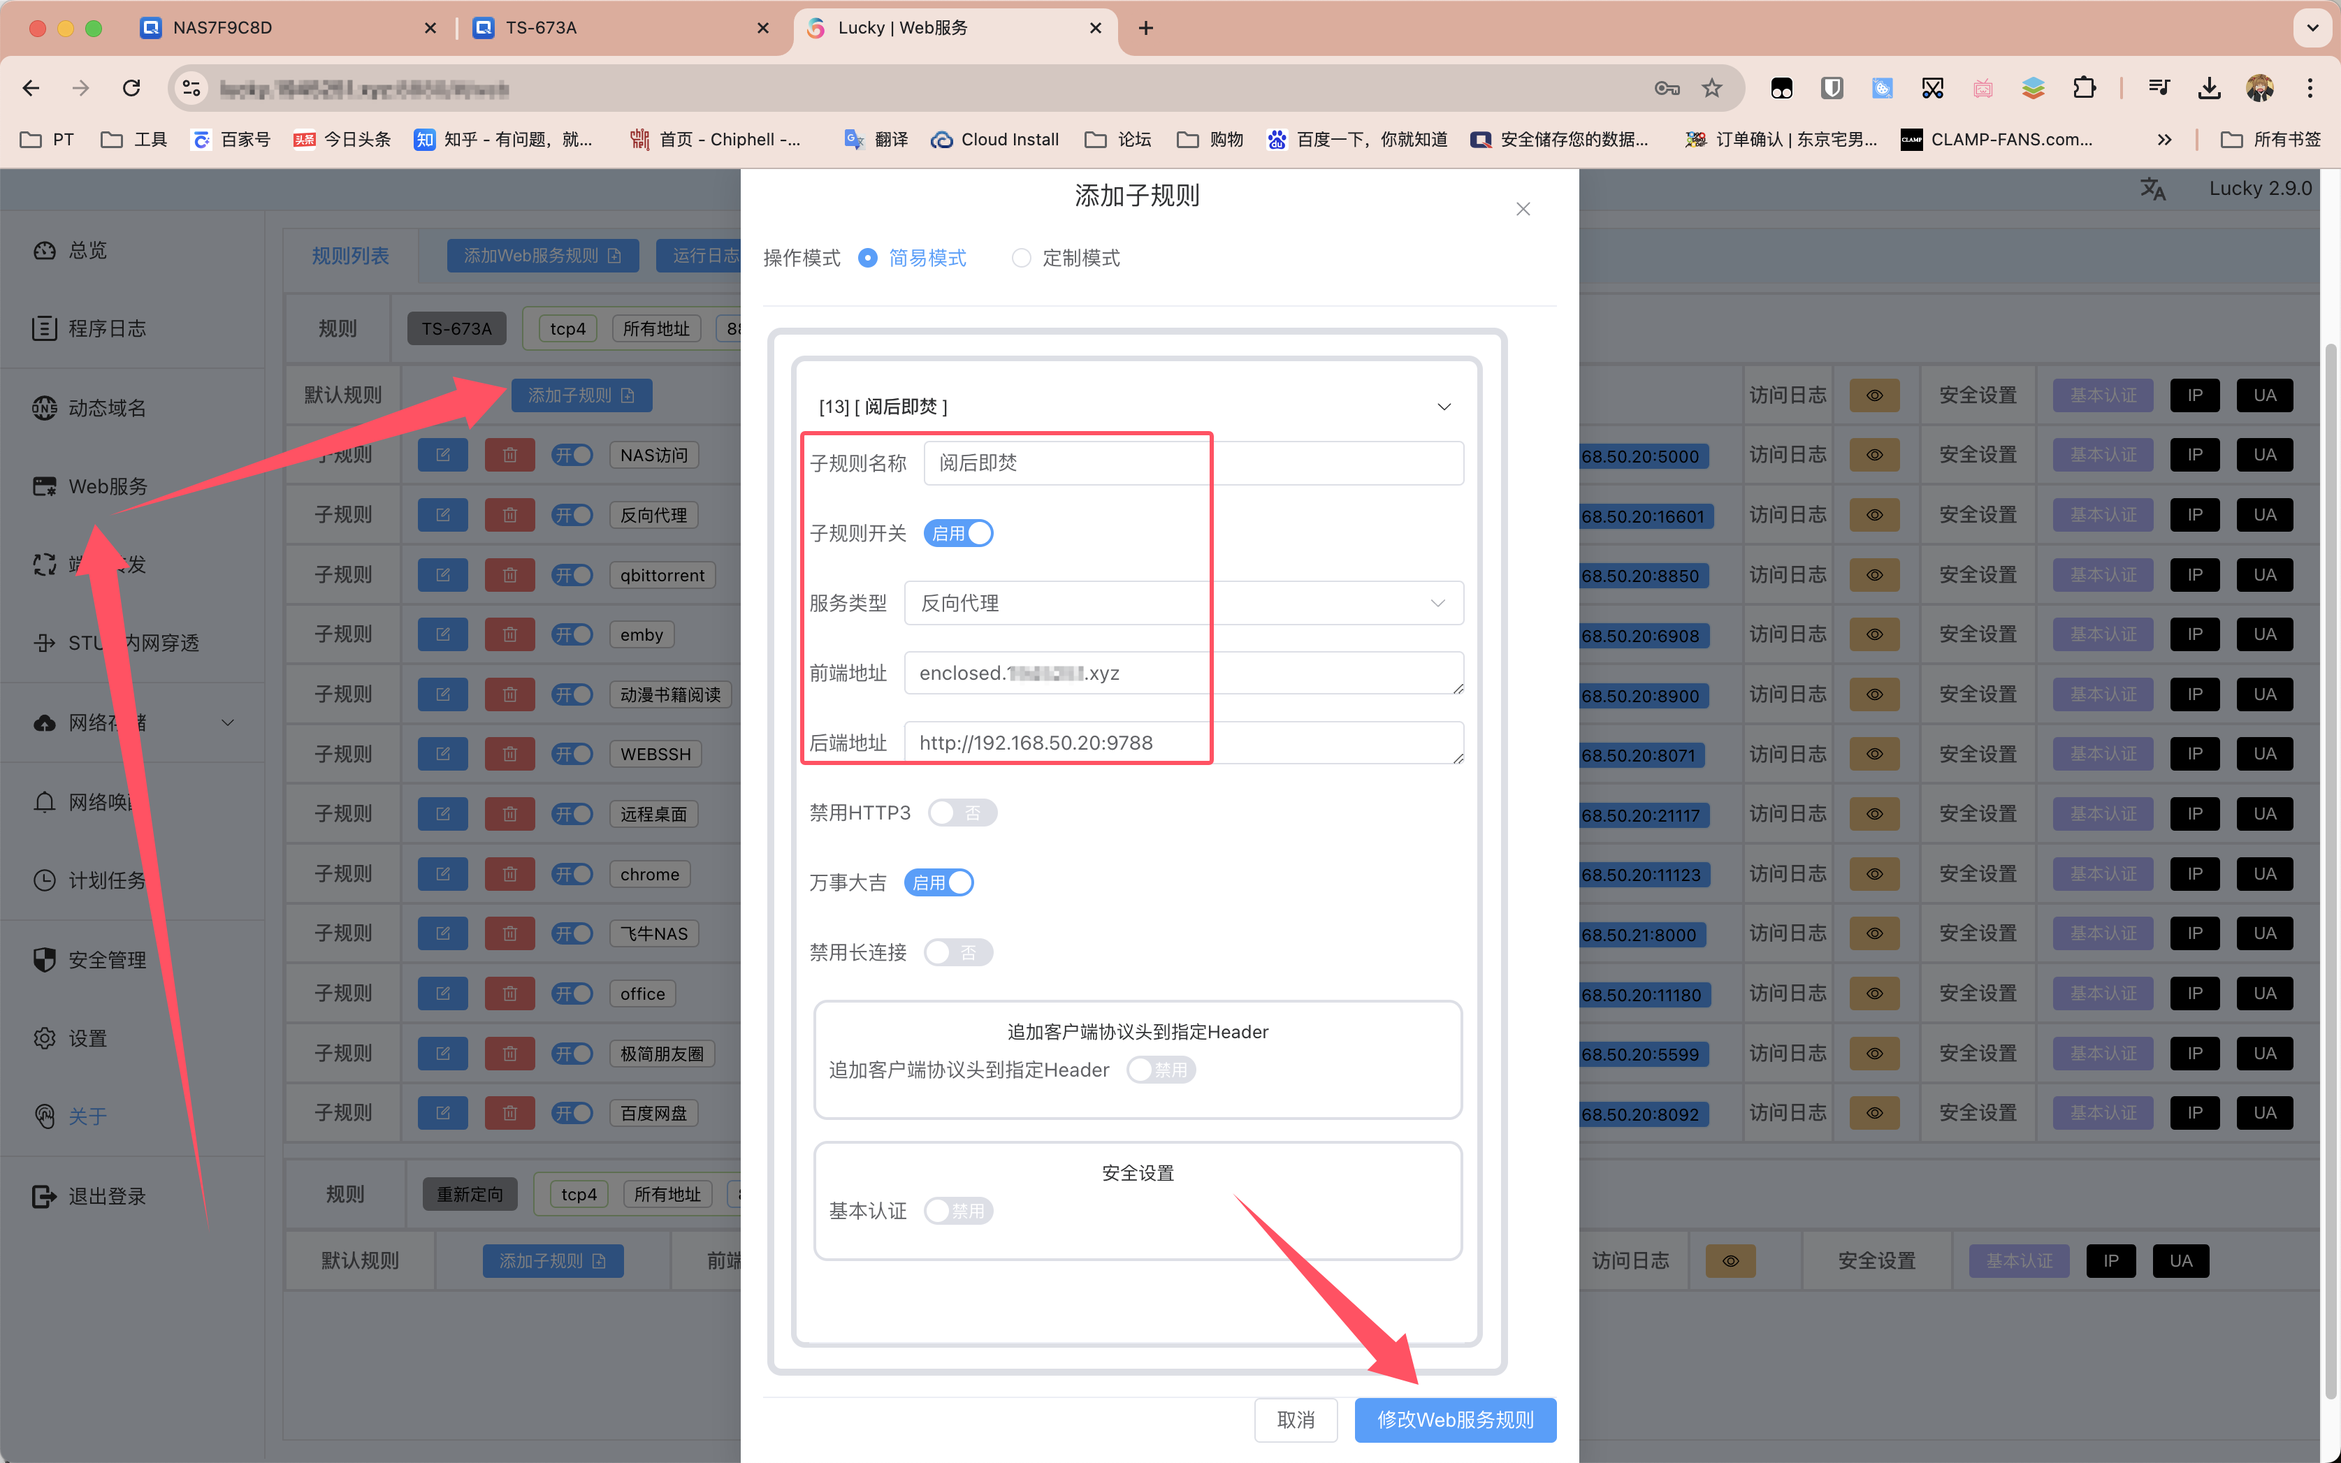Image resolution: width=2341 pixels, height=1463 pixels.
Task: Close the 添加子规则 dialog with X
Action: pos(1523,209)
